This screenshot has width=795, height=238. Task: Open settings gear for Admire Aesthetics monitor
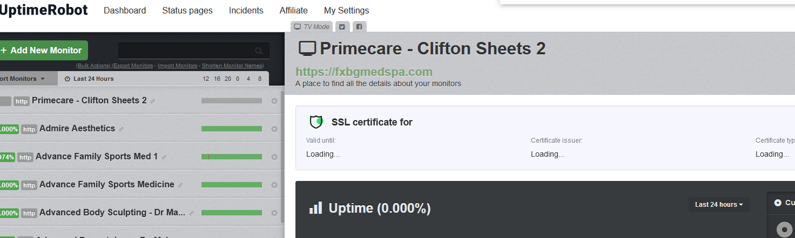[x=274, y=129]
